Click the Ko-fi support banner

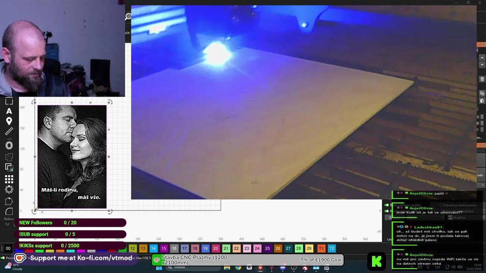click(x=74, y=258)
